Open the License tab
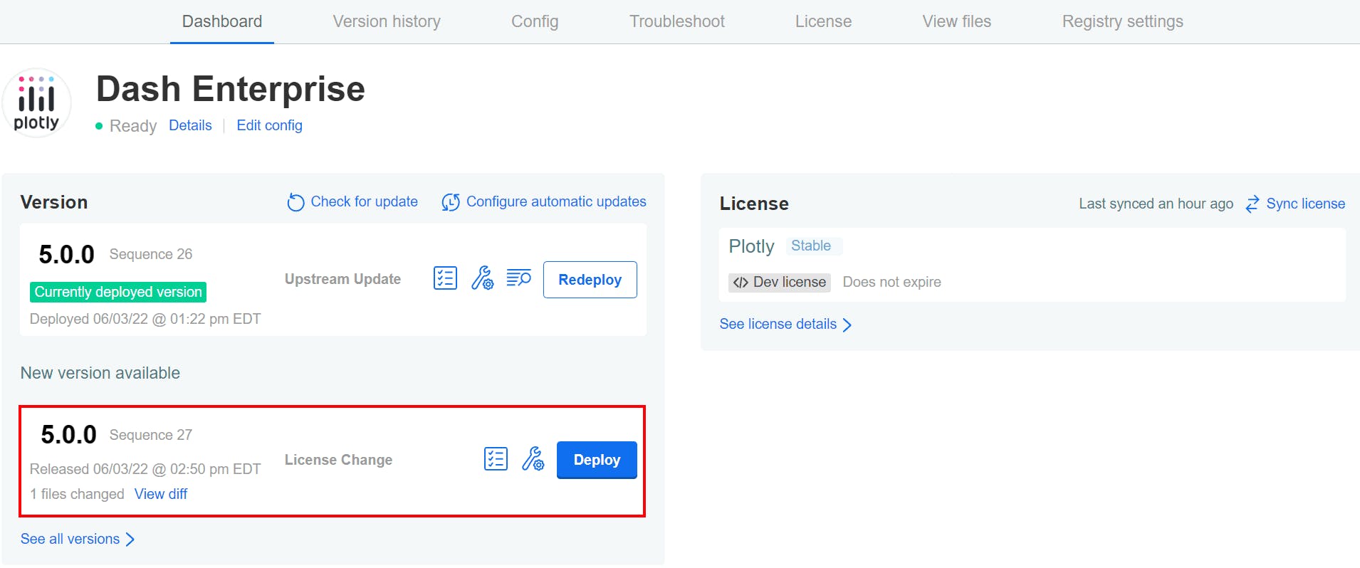The image size is (1360, 568). pos(823,21)
